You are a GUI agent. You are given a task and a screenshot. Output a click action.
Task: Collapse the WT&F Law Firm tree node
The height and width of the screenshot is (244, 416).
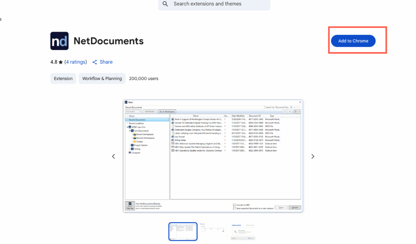pos(127,127)
